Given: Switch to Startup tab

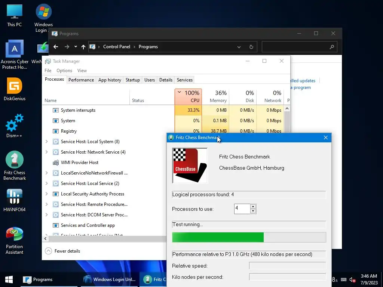Looking at the screenshot, I should 133,80.
